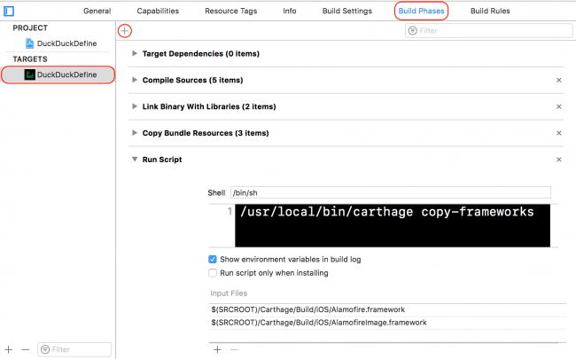This screenshot has width=576, height=359.
Task: Remove the Run Script phase via X
Action: pos(558,160)
